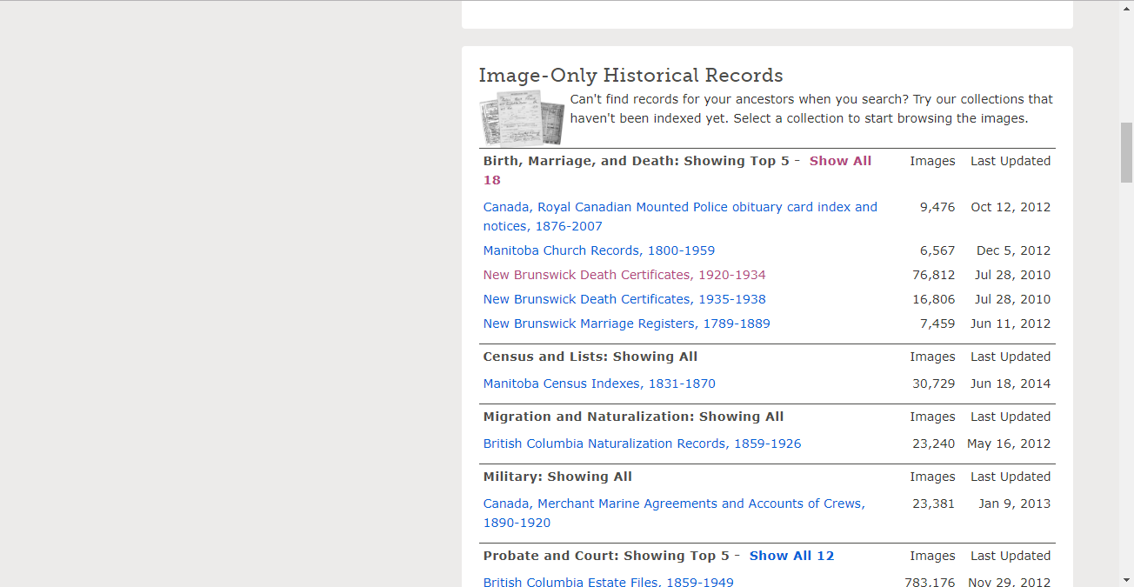1134x587 pixels.
Task: Click the vertical scrollbar thumb
Action: click(1126, 152)
